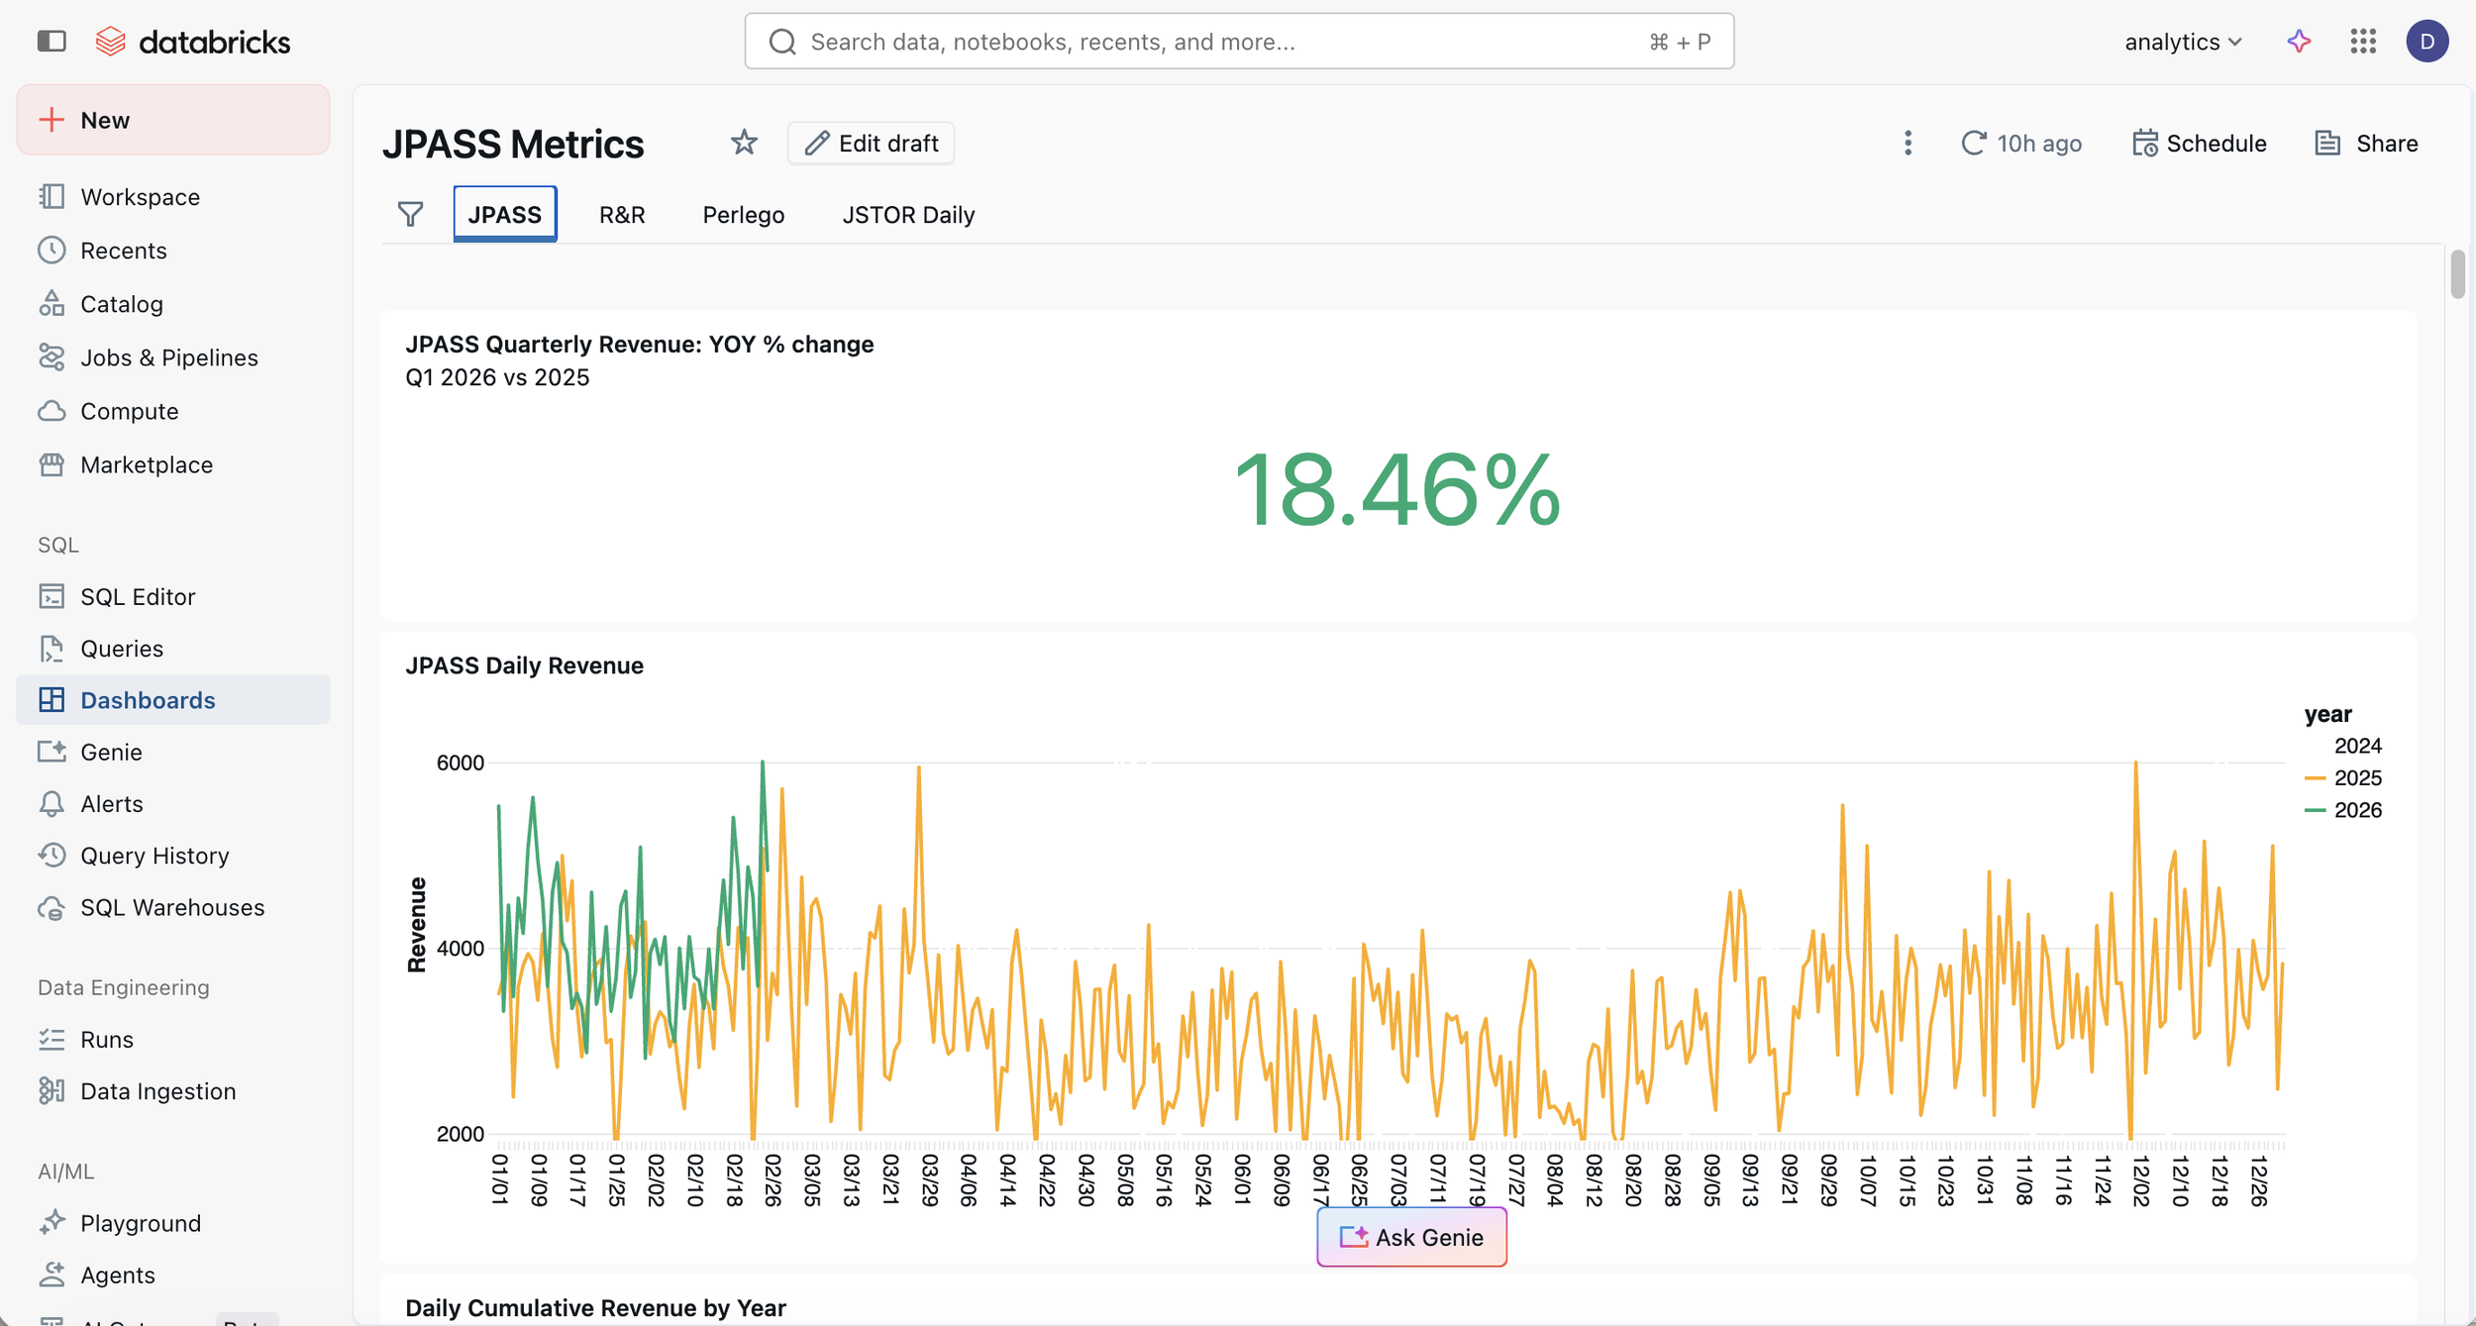The height and width of the screenshot is (1326, 2476).
Task: Click the search data input field
Action: pyautogui.click(x=1238, y=42)
